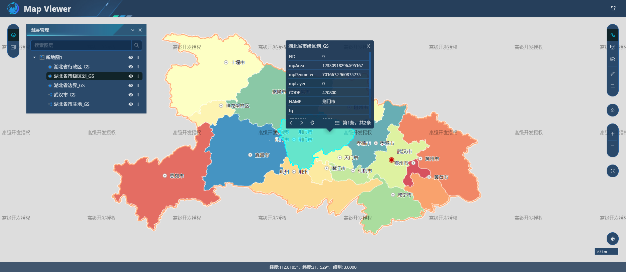This screenshot has height=272, width=626.
Task: Hide the 湖北省边界_GS layer
Action: 131,85
